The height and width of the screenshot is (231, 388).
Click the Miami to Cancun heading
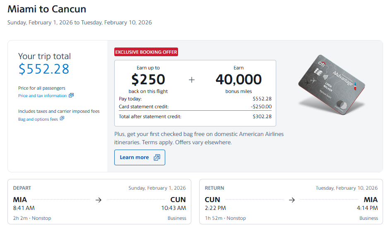pos(47,9)
